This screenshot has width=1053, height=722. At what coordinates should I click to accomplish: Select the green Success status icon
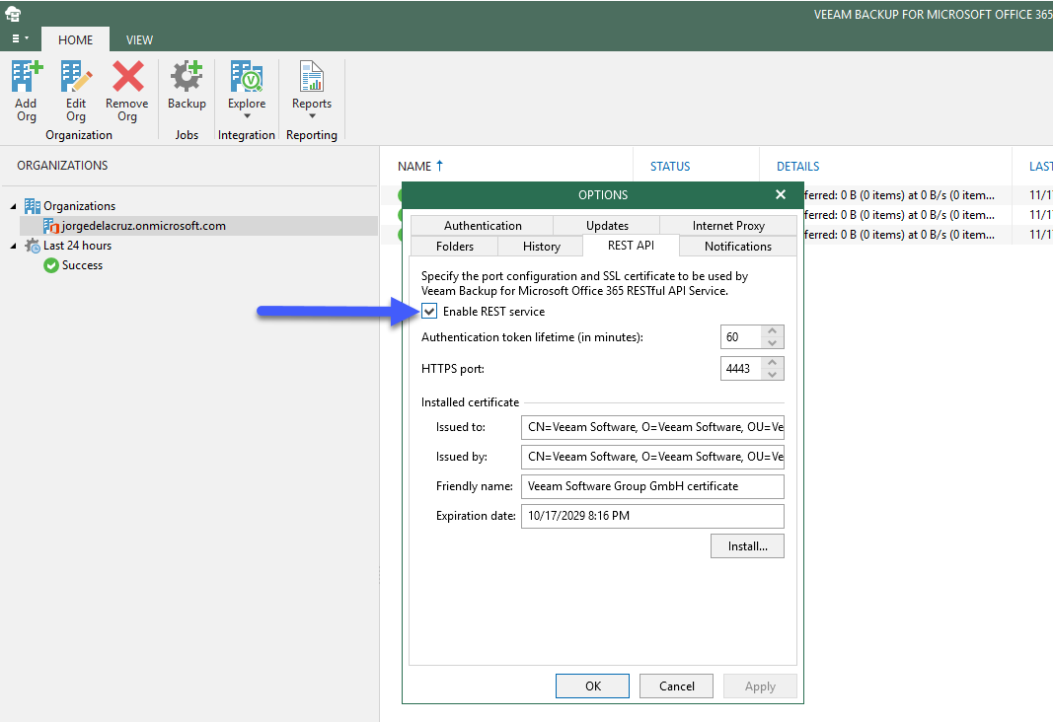pos(51,265)
